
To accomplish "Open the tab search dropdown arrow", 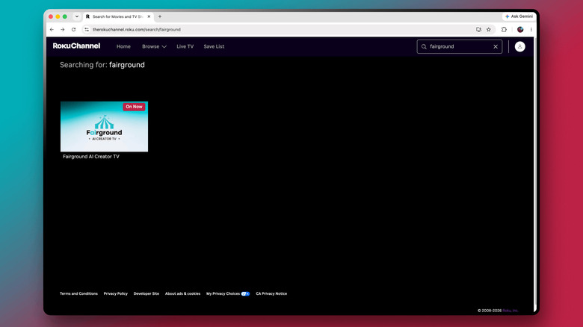I will 77,16.
